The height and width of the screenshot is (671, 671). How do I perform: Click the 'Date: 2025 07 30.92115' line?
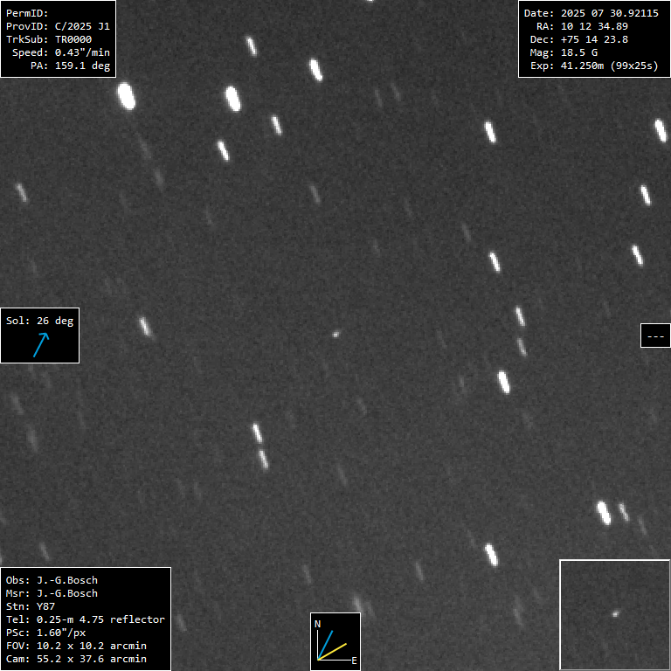click(x=591, y=13)
